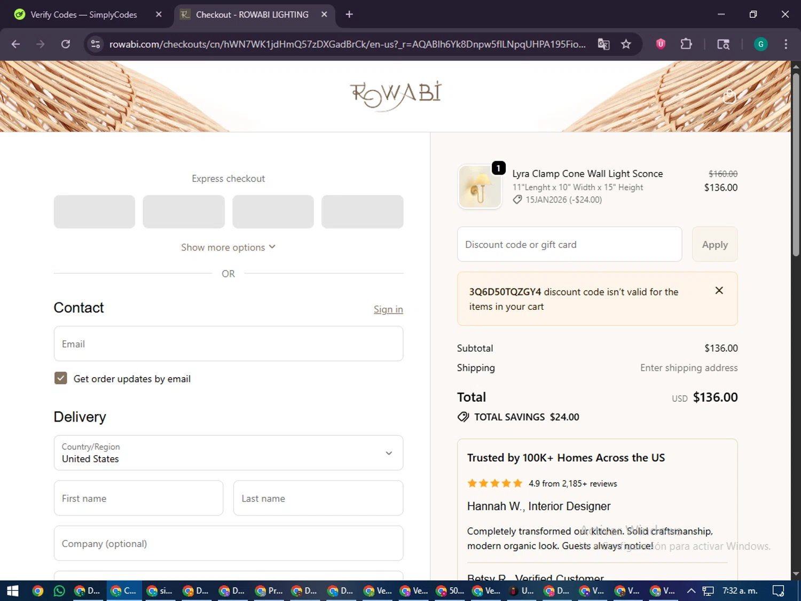This screenshot has width=801, height=601.
Task: Open Chrome's three-dot menu
Action: [x=786, y=44]
